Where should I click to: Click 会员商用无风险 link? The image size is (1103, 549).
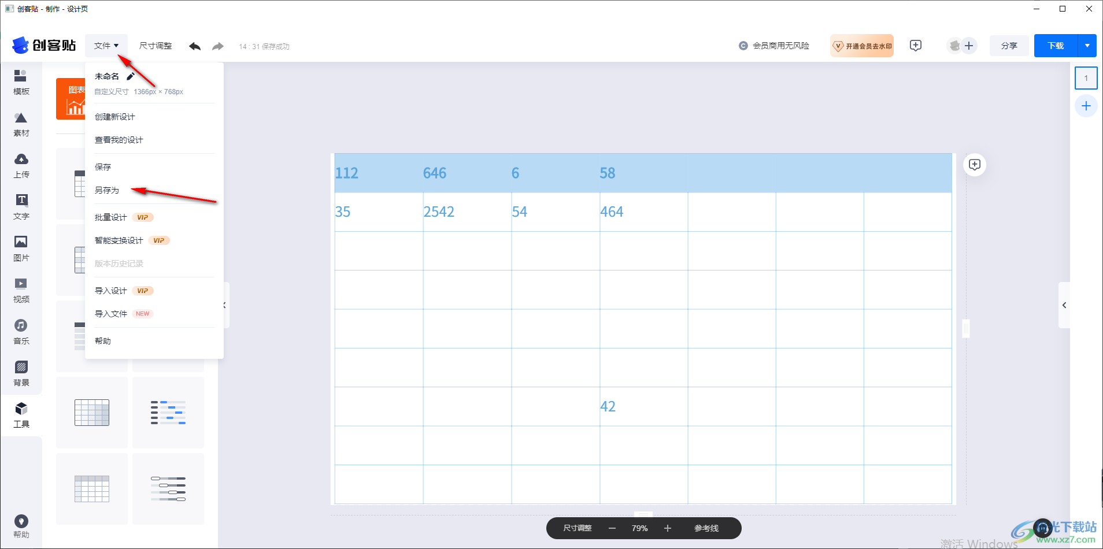pos(774,46)
